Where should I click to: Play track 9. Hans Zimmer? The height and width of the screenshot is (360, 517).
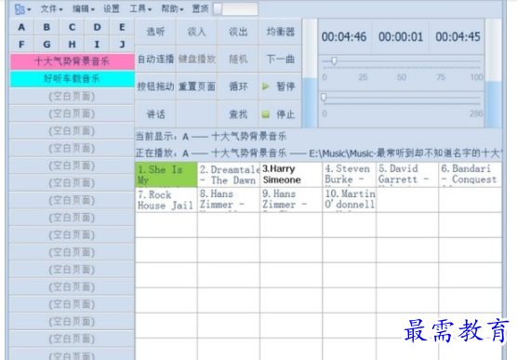pyautogui.click(x=291, y=200)
